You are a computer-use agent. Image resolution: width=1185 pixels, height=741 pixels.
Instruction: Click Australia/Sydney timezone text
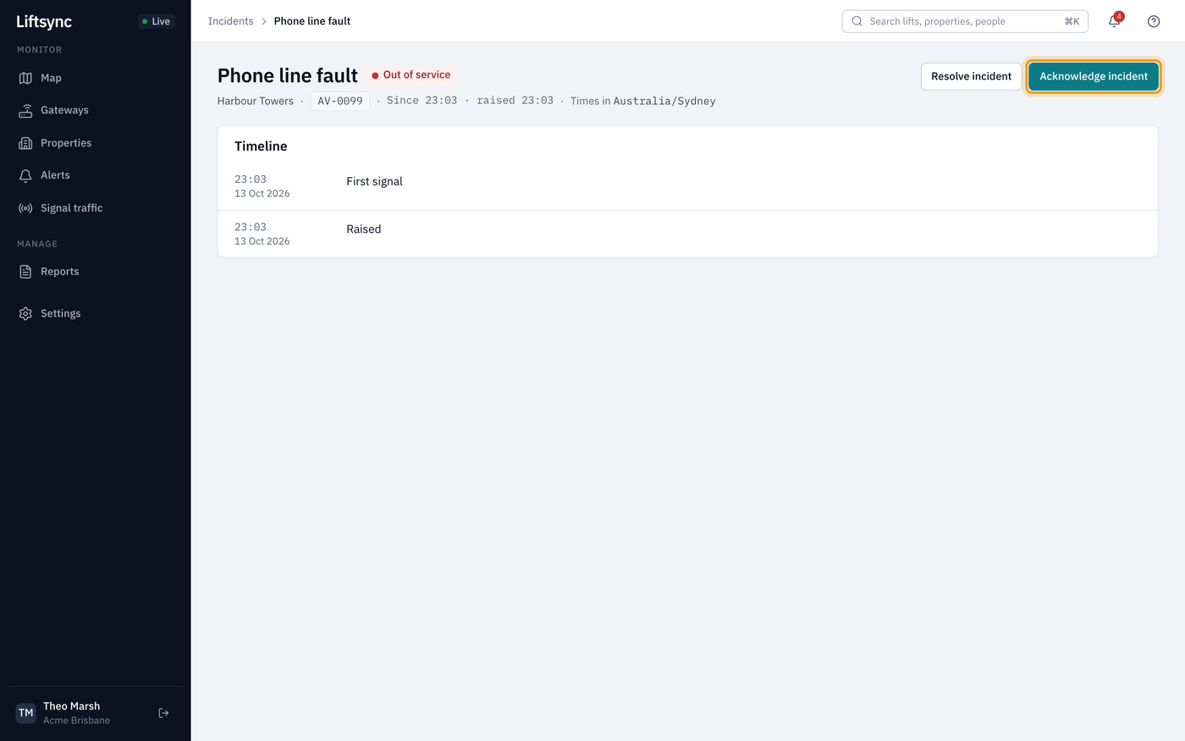[x=664, y=101]
